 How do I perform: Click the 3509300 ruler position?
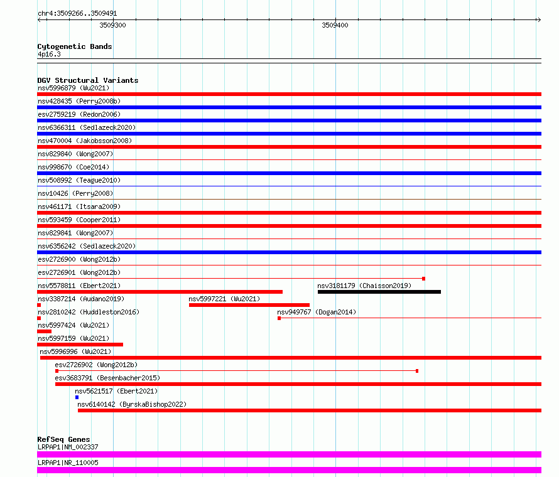[x=112, y=25]
